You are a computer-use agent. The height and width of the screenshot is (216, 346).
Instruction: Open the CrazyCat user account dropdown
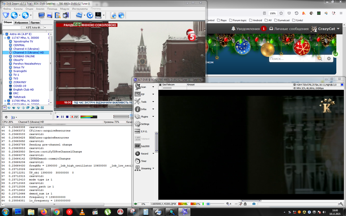point(325,29)
